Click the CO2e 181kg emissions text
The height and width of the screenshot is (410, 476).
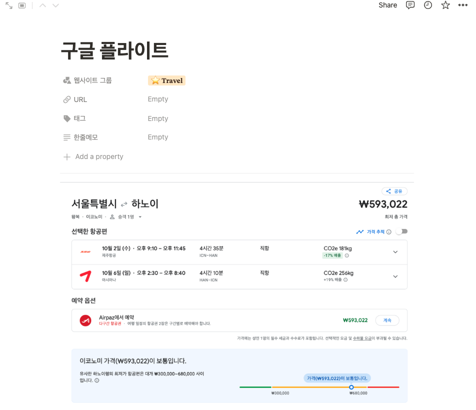[337, 248]
